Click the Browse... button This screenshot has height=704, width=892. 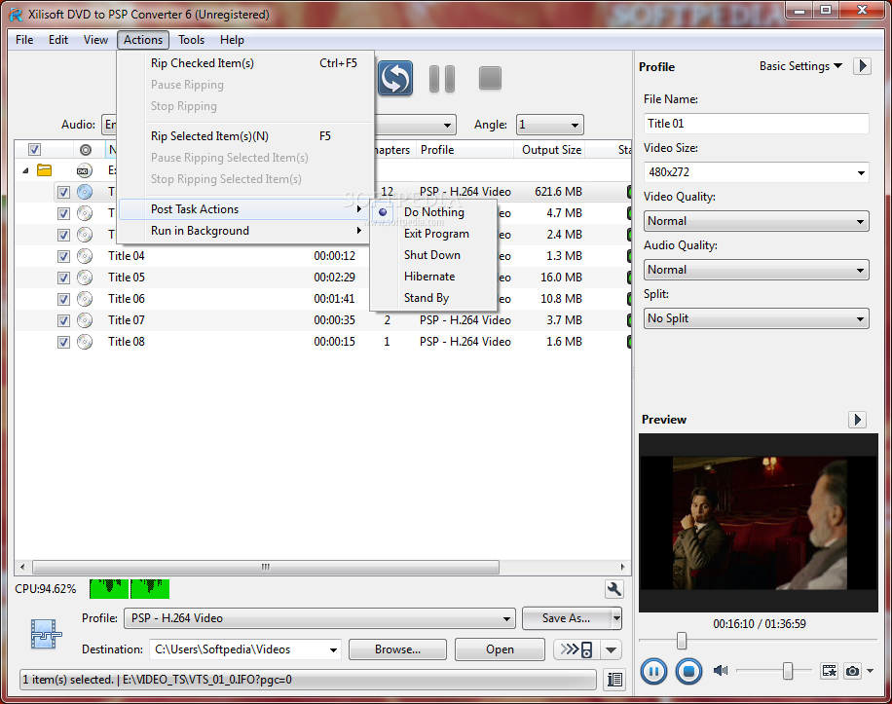point(397,649)
